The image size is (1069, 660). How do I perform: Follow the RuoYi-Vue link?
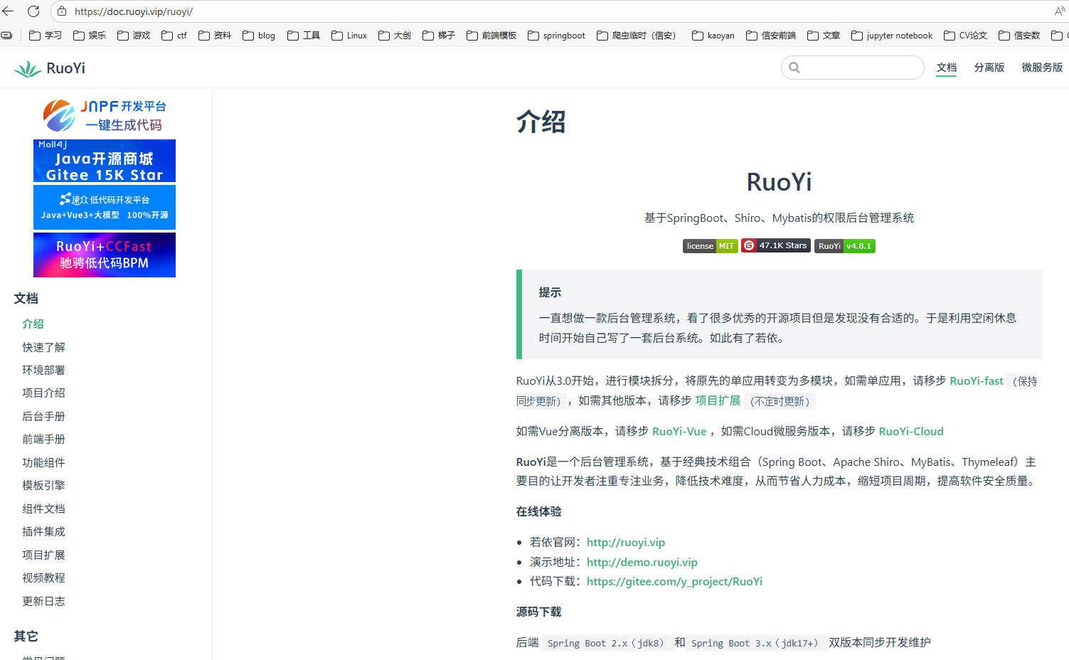tap(679, 432)
